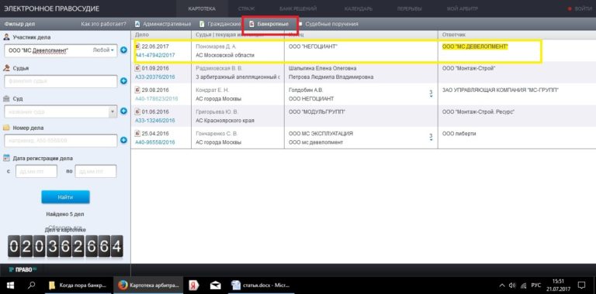Add another court with plus icon
Screen dimensions: 596x294
click(123, 111)
